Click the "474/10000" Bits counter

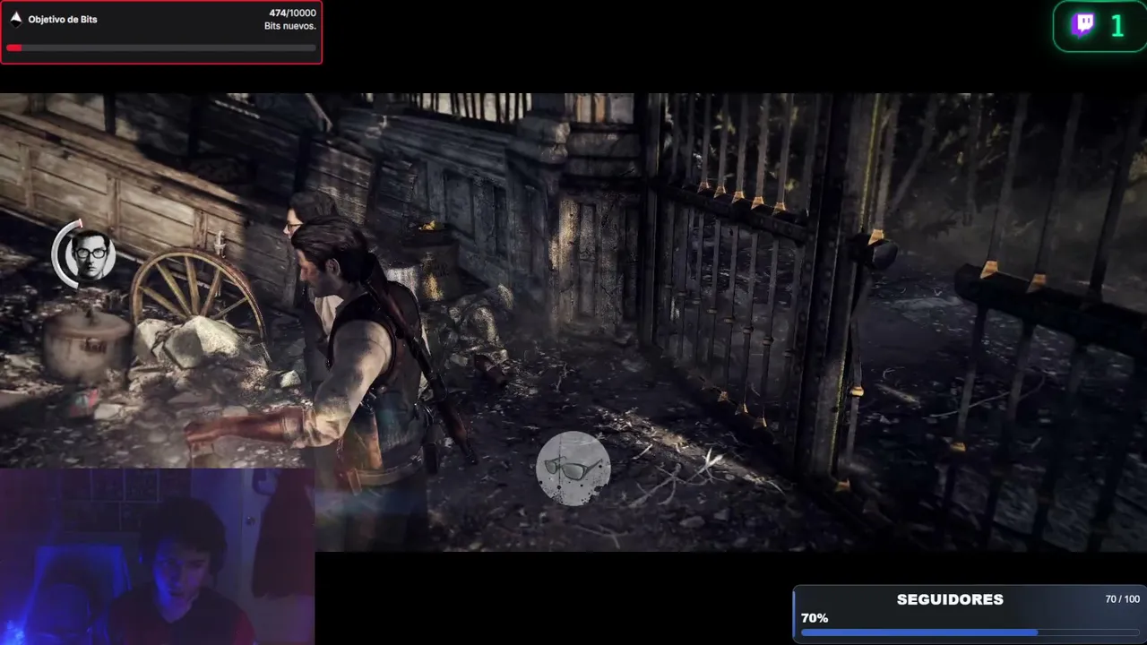pos(292,13)
